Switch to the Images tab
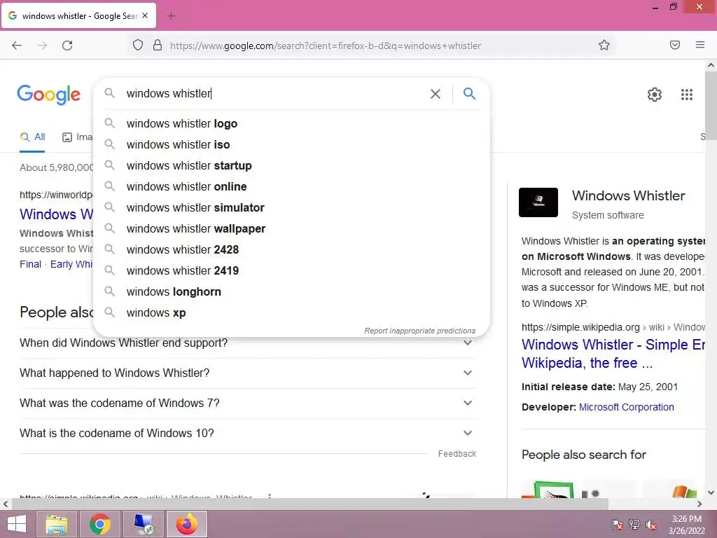This screenshot has width=717, height=538. click(x=77, y=137)
